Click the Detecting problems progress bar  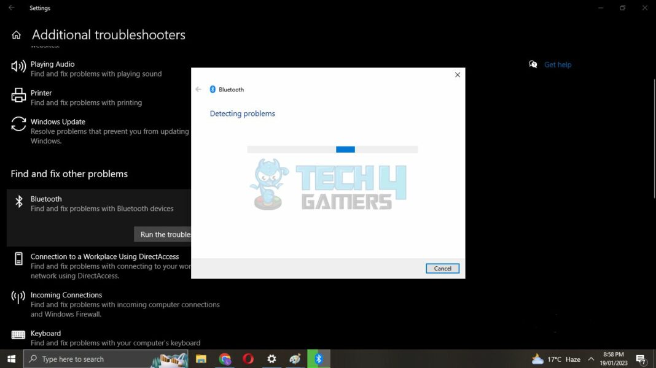click(x=332, y=149)
